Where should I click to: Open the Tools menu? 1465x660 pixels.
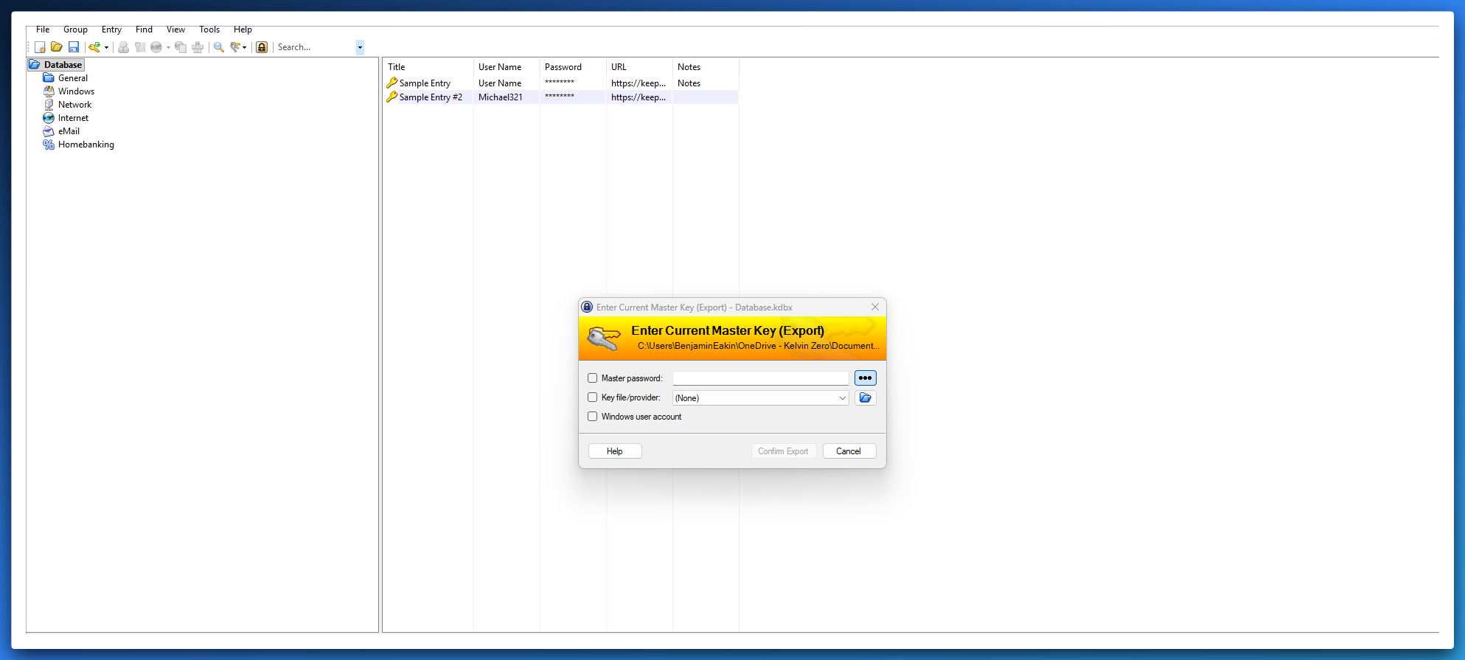[x=209, y=29]
